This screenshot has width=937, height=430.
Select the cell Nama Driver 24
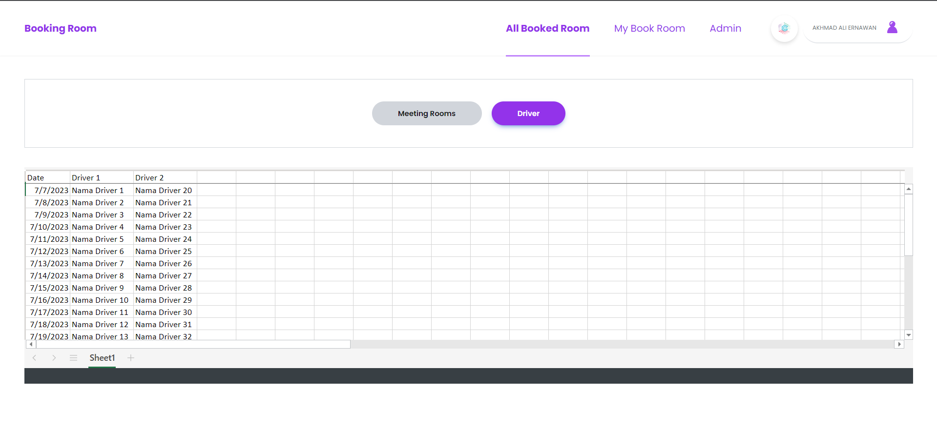pyautogui.click(x=165, y=239)
